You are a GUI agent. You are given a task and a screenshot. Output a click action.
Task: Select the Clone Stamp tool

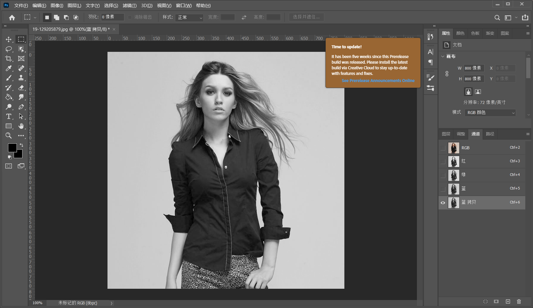[21, 78]
